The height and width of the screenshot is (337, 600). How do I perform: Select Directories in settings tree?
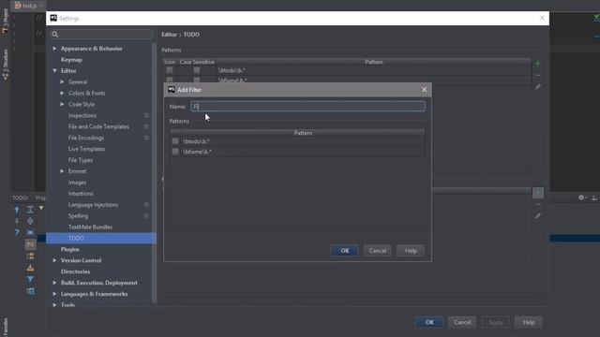point(75,271)
